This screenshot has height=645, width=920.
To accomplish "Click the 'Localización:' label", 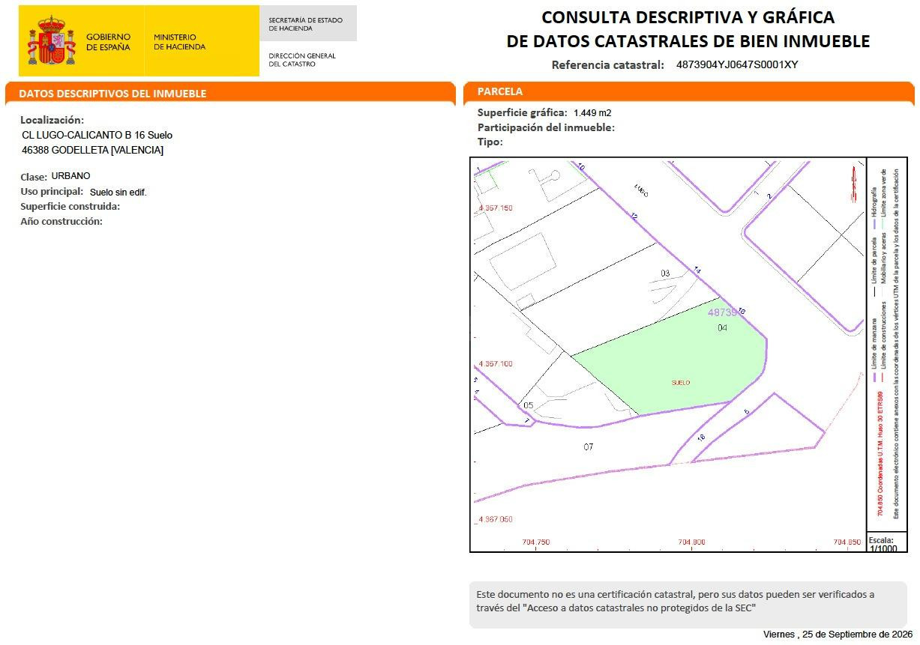I will click(52, 120).
